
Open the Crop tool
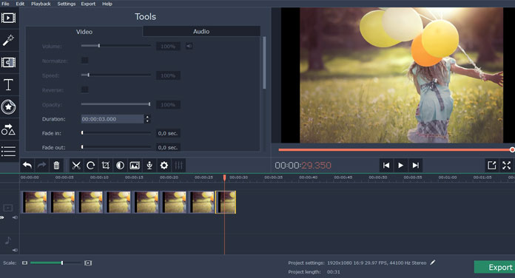pos(105,166)
